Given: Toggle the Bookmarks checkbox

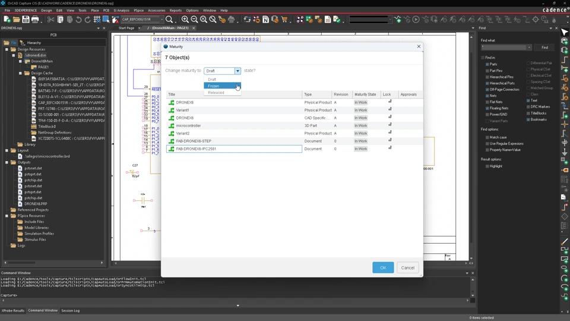Looking at the screenshot, I should 528,119.
